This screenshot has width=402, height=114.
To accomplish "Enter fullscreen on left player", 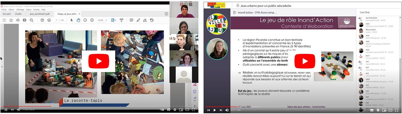I will [x=193, y=110].
